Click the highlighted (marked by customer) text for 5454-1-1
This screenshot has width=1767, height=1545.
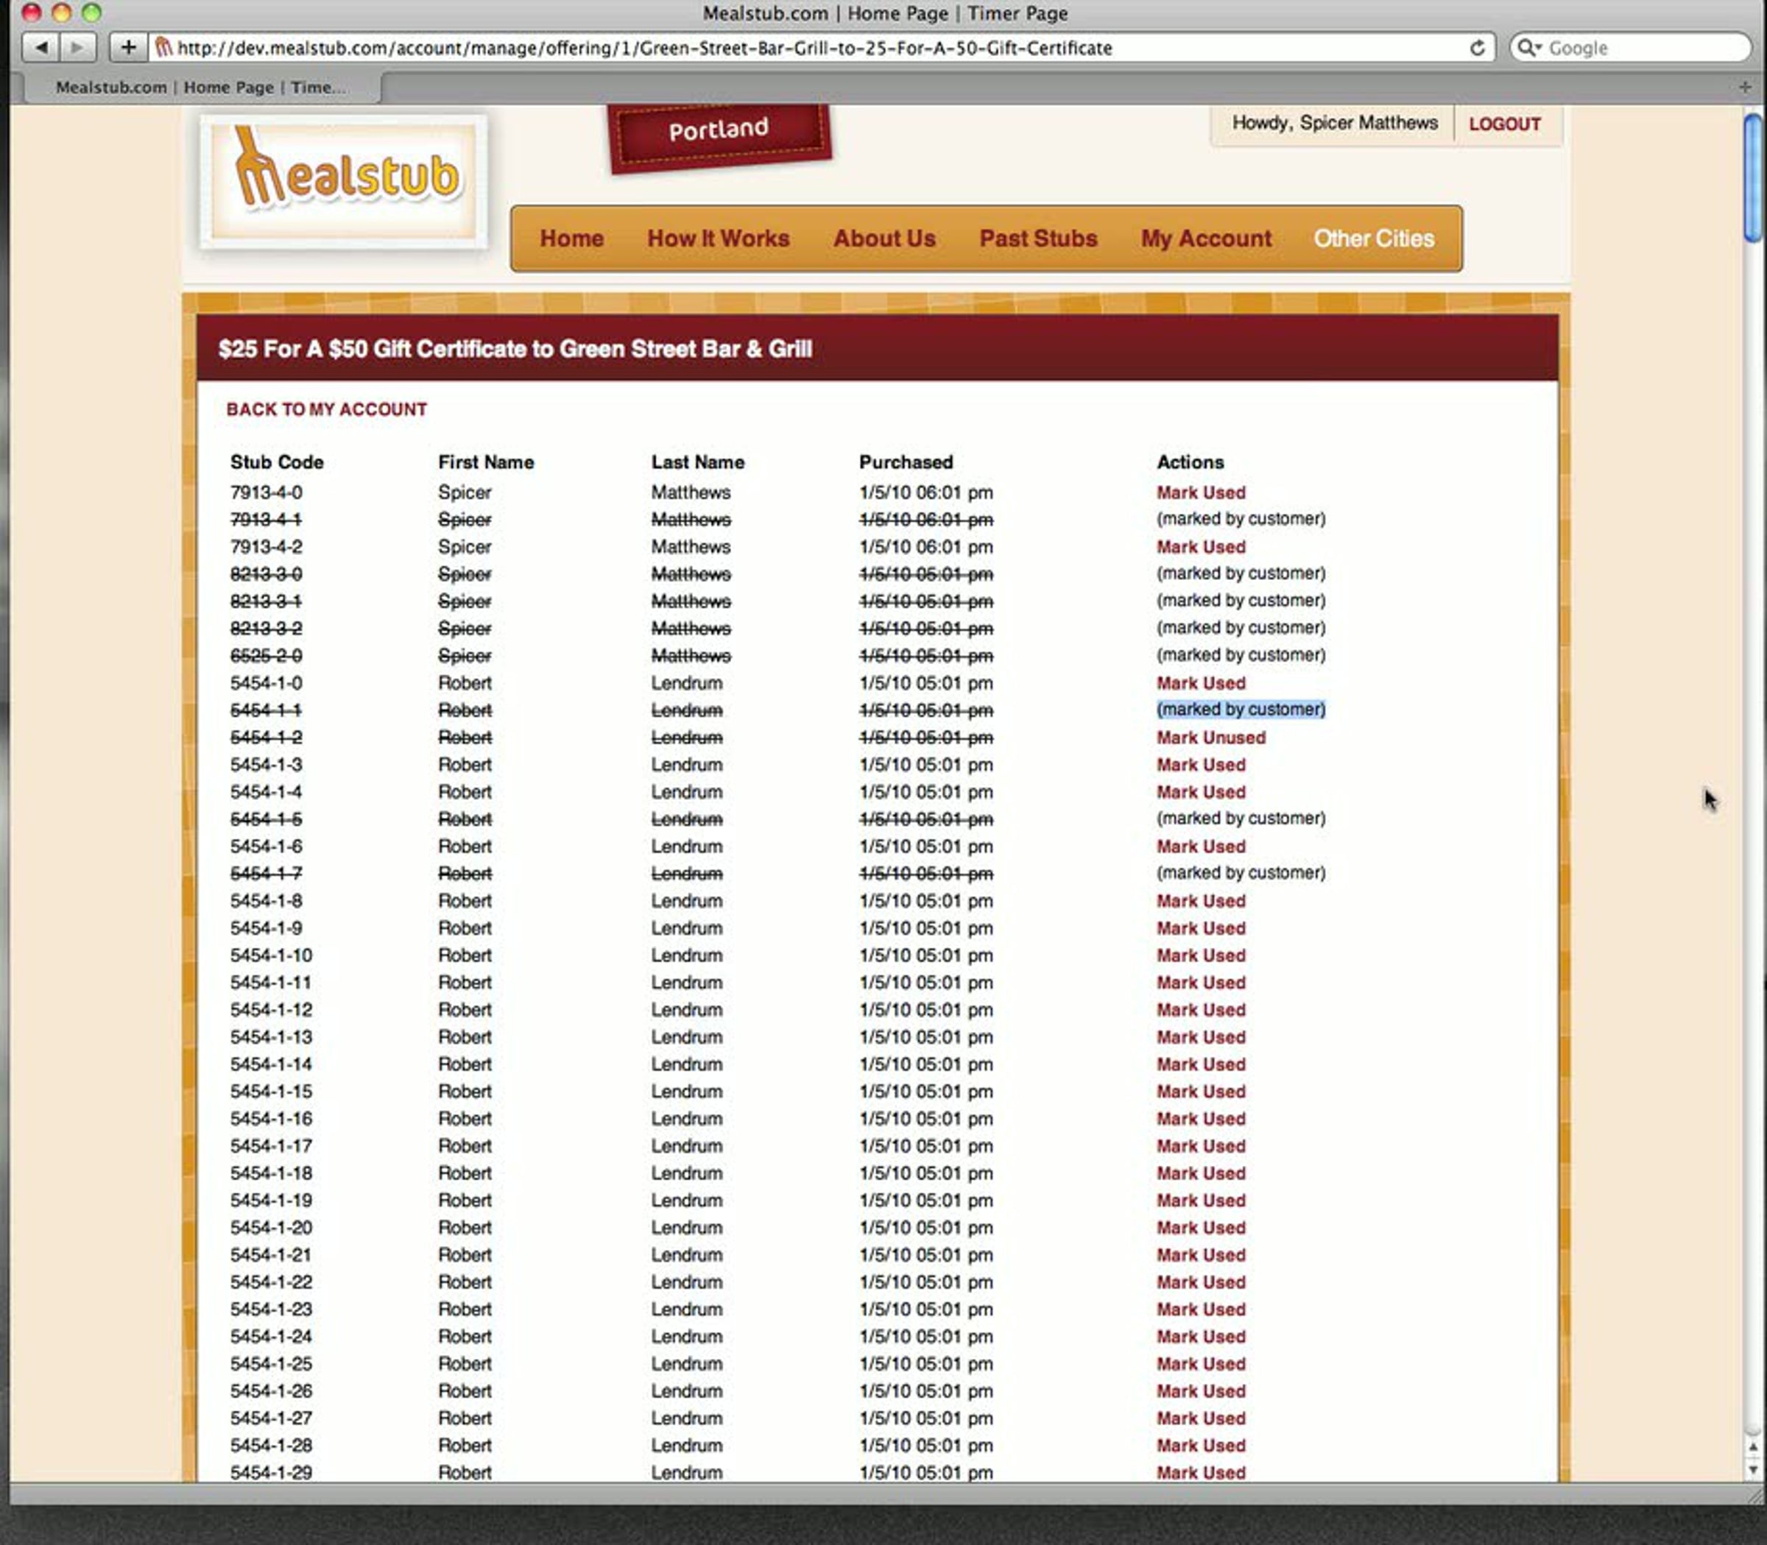[x=1241, y=710]
